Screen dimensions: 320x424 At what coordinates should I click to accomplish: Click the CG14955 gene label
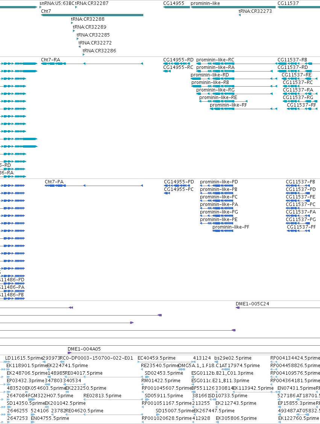(174, 3)
